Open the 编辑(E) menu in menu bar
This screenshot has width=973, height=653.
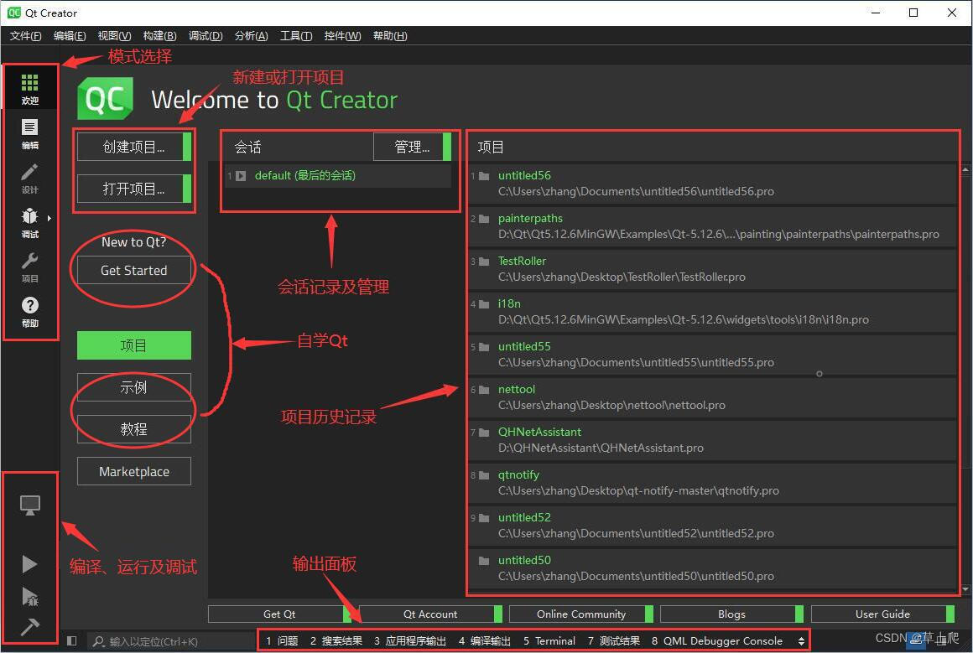(70, 36)
